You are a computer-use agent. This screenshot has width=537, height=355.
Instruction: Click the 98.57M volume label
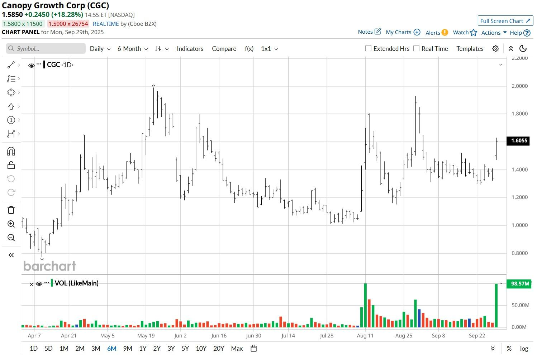(x=519, y=284)
